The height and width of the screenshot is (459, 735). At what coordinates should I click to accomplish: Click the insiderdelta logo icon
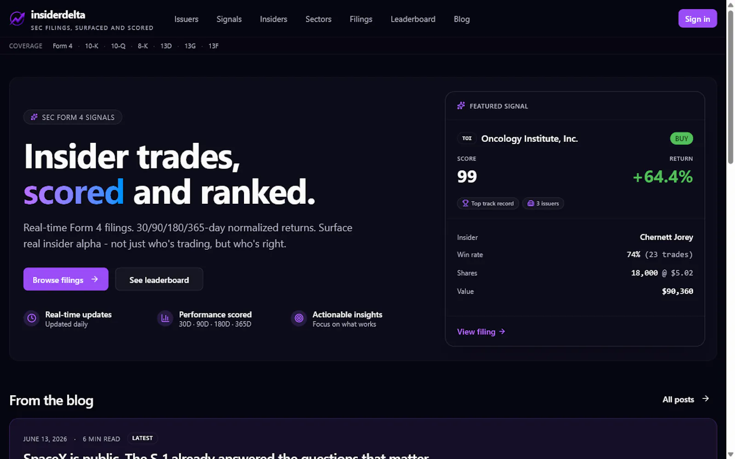pyautogui.click(x=17, y=19)
